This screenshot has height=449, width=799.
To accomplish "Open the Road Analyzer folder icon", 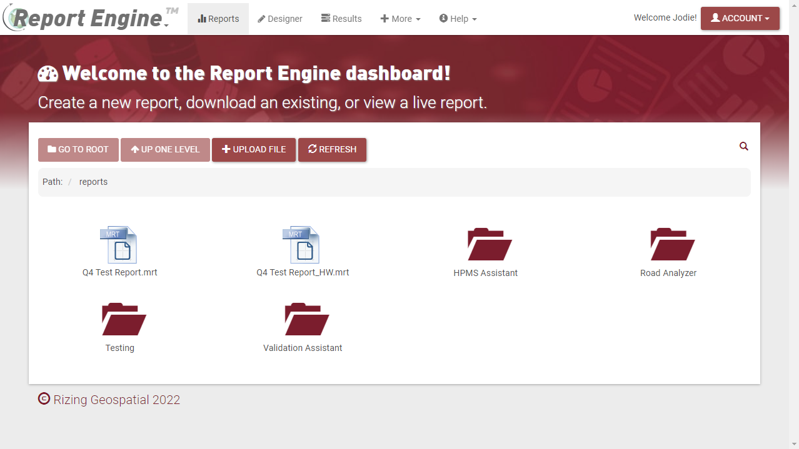I will (x=673, y=244).
